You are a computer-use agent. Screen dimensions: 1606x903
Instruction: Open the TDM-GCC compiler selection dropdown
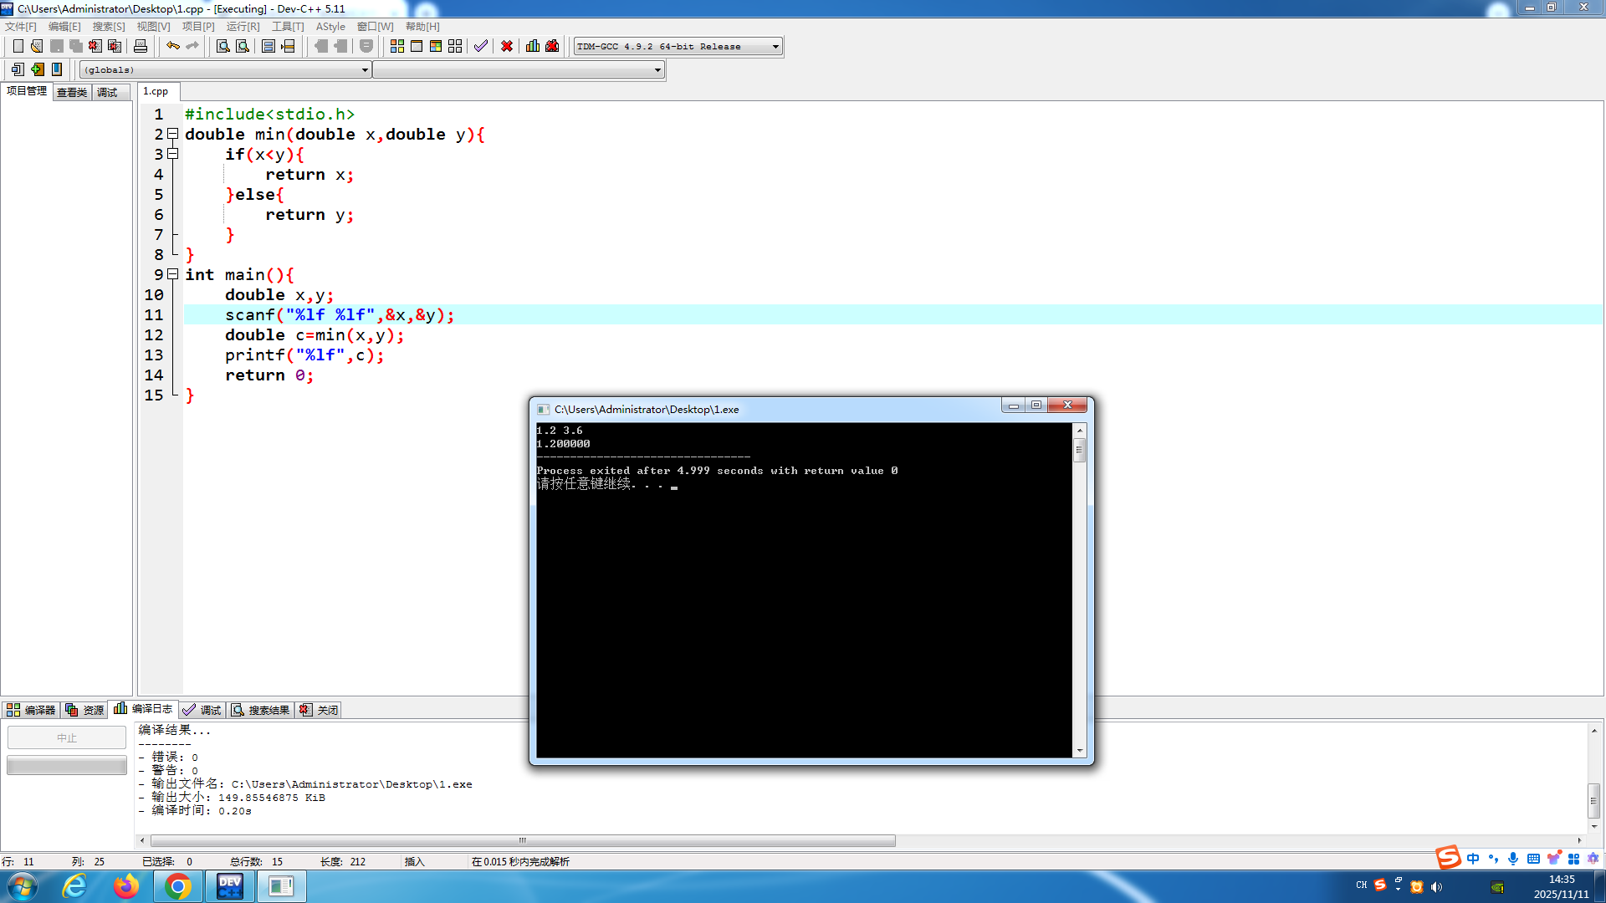[775, 47]
